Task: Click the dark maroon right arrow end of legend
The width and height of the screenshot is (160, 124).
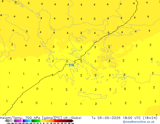Action: tap(73, 121)
